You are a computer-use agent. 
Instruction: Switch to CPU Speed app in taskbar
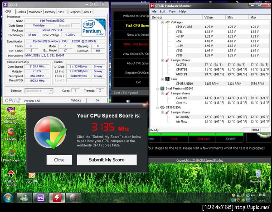tap(57, 198)
